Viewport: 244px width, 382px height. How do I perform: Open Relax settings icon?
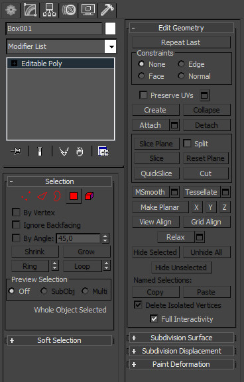point(200,237)
